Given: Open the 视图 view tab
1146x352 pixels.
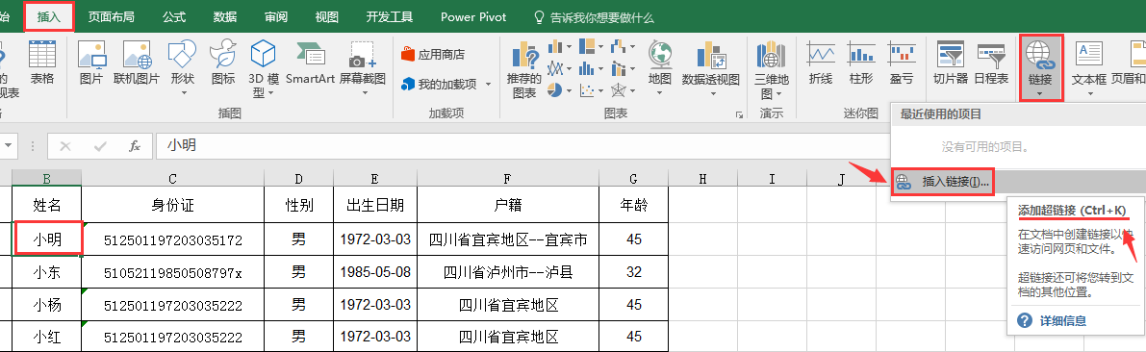Looking at the screenshot, I should pyautogui.click(x=327, y=16).
